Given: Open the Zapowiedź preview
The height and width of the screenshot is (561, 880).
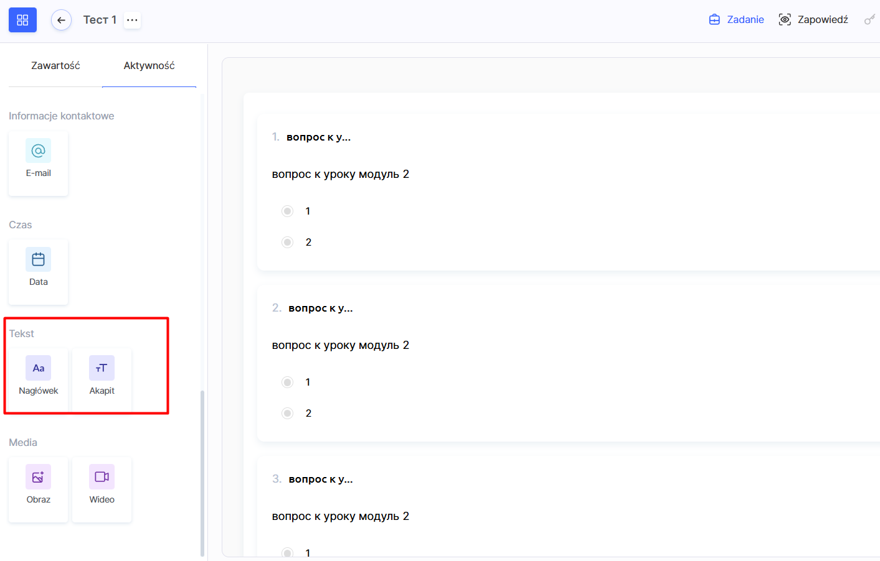Looking at the screenshot, I should [x=813, y=20].
